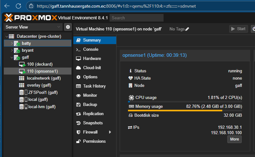Expand the Firewall submenu arrow
255x157 pixels.
click(x=110, y=132)
